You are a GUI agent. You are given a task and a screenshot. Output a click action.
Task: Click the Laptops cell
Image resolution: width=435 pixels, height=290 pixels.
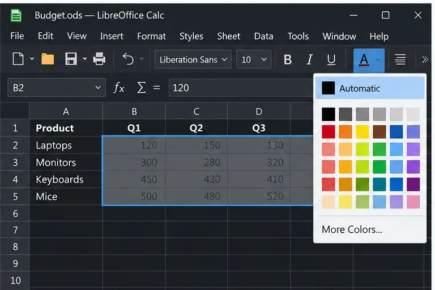coord(66,145)
